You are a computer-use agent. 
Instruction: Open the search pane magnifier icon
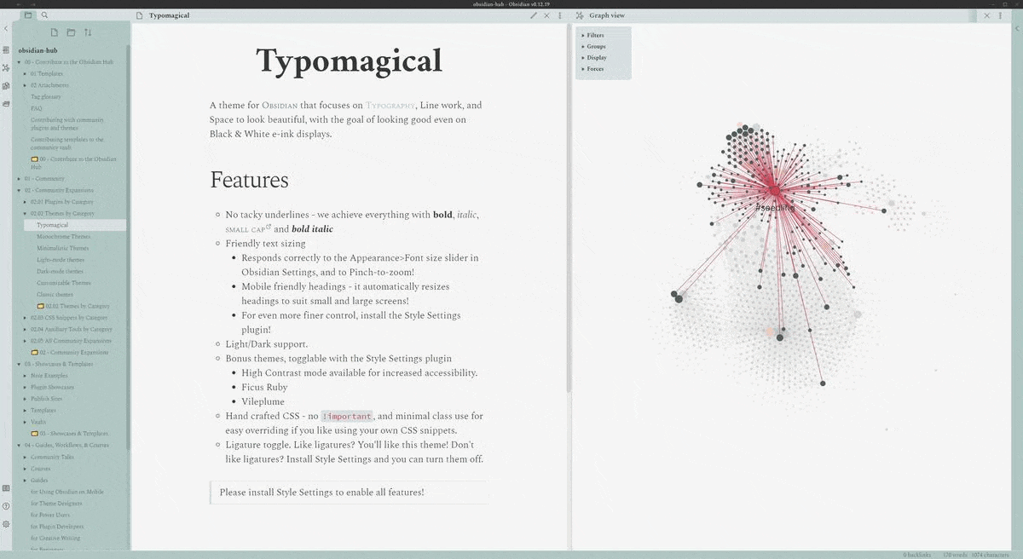coord(44,15)
